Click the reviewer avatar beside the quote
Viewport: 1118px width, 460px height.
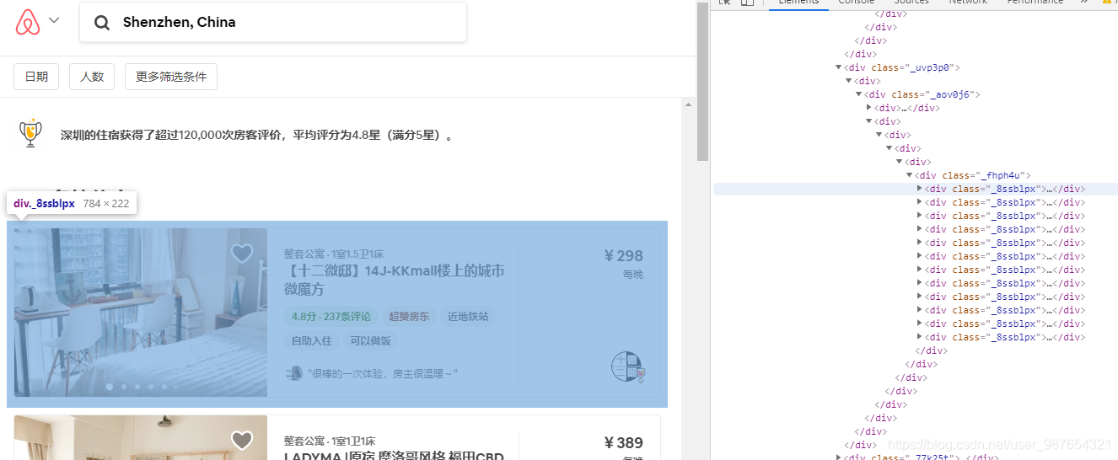293,373
